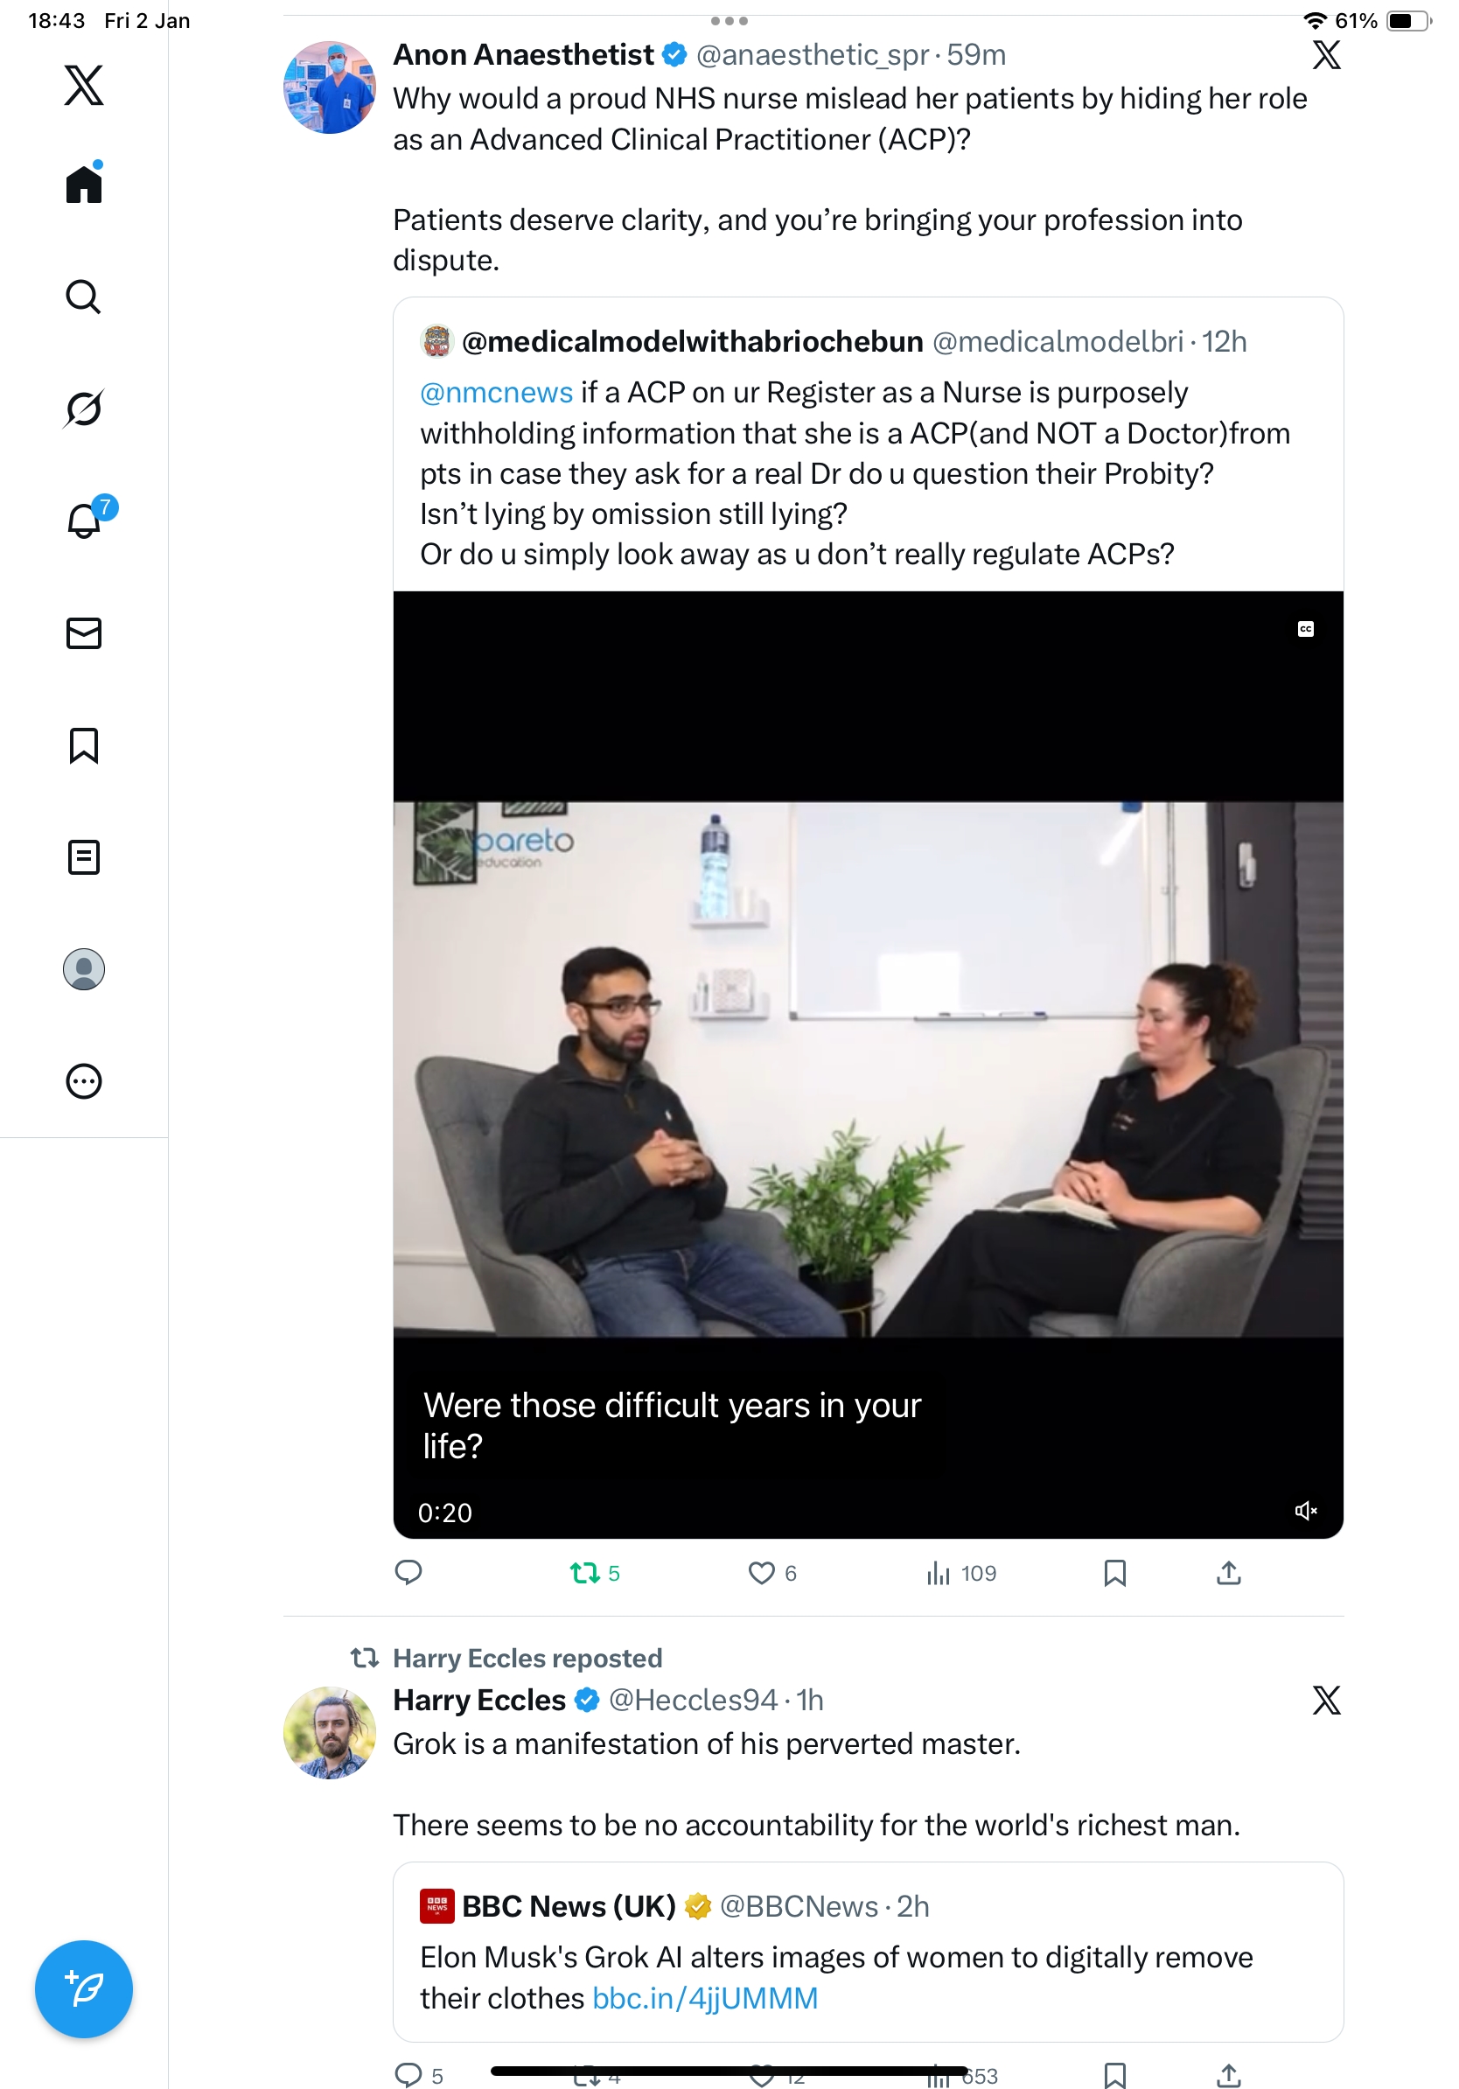Reply to Anon Anaesthetist's post
The width and height of the screenshot is (1459, 2089).
click(408, 1572)
